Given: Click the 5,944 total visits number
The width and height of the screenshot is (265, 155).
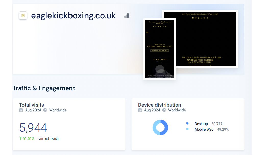Looking at the screenshot, I should point(33,128).
